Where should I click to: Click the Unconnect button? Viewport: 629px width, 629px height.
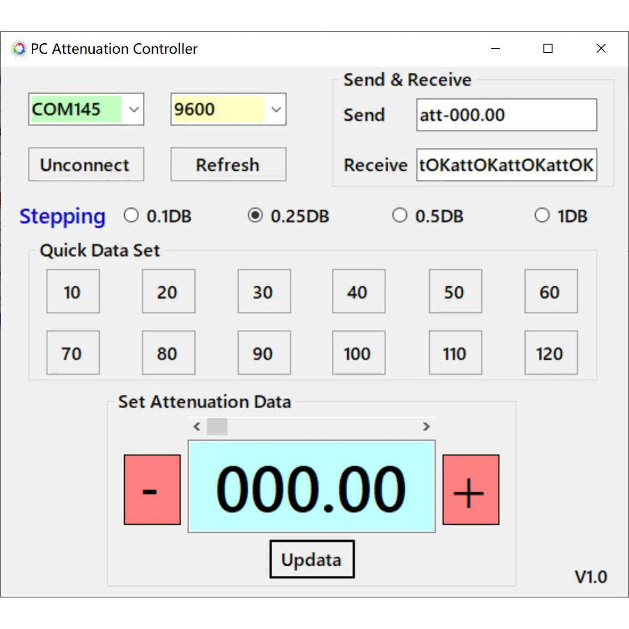coord(86,164)
